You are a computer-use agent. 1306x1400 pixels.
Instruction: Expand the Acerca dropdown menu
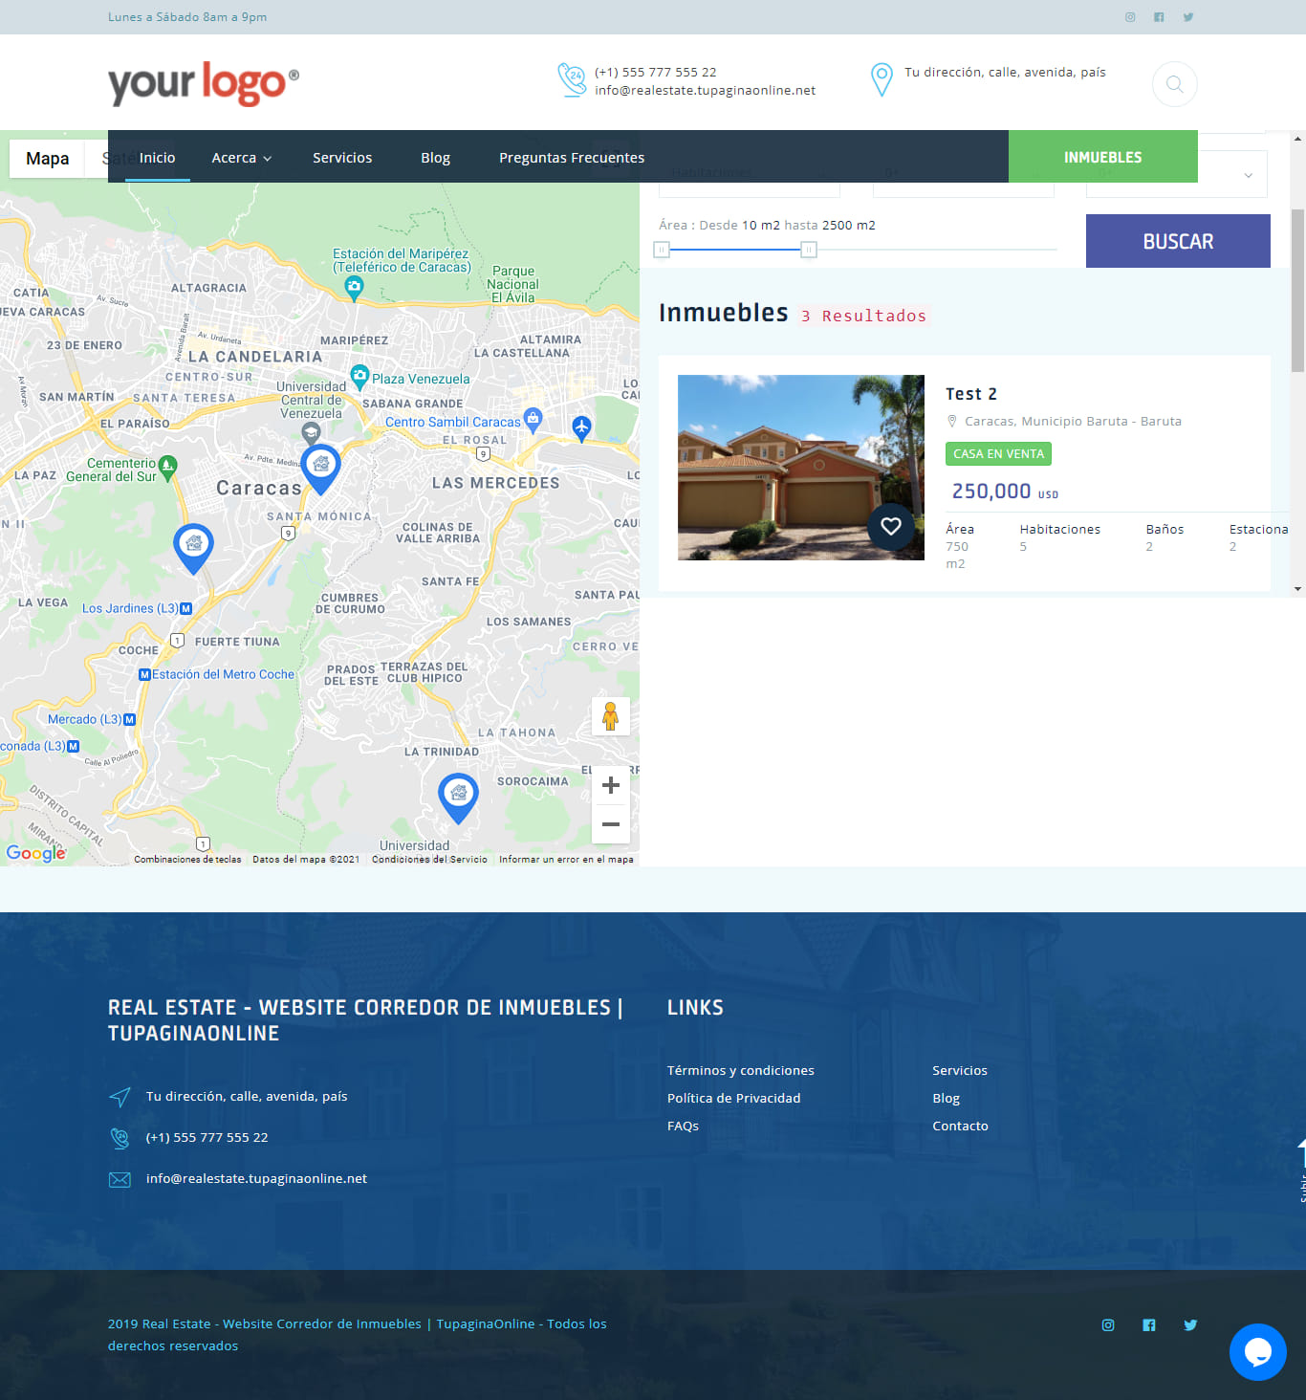click(241, 158)
